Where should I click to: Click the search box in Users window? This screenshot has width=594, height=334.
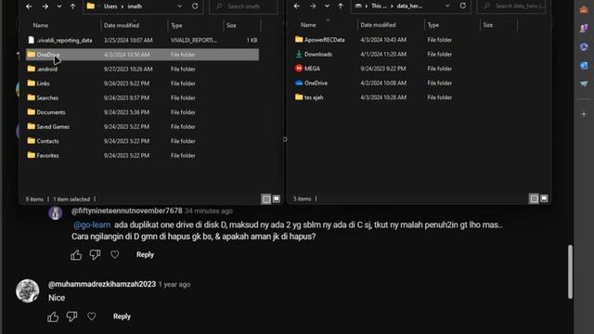(243, 6)
